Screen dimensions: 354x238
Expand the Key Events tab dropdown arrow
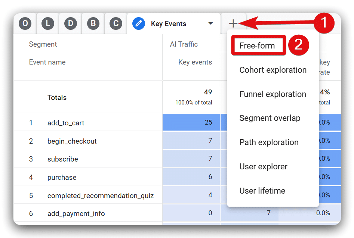pos(210,24)
